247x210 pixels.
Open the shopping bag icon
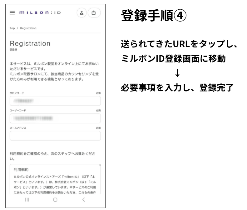[x=94, y=13]
